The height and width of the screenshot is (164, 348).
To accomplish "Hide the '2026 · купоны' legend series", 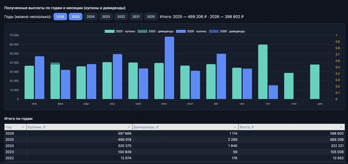I will point(181,31).
